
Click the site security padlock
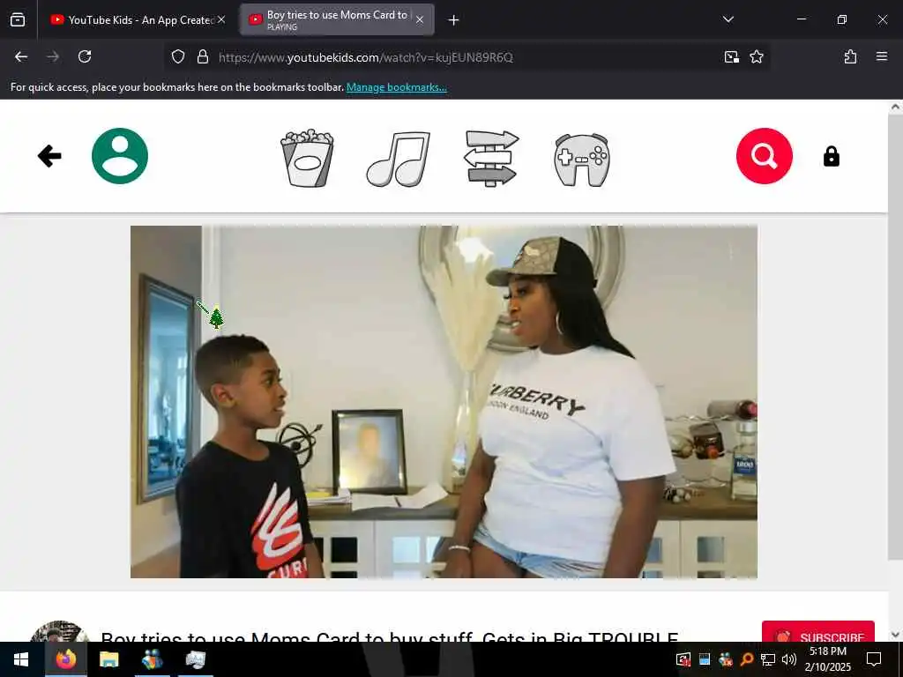pyautogui.click(x=203, y=57)
